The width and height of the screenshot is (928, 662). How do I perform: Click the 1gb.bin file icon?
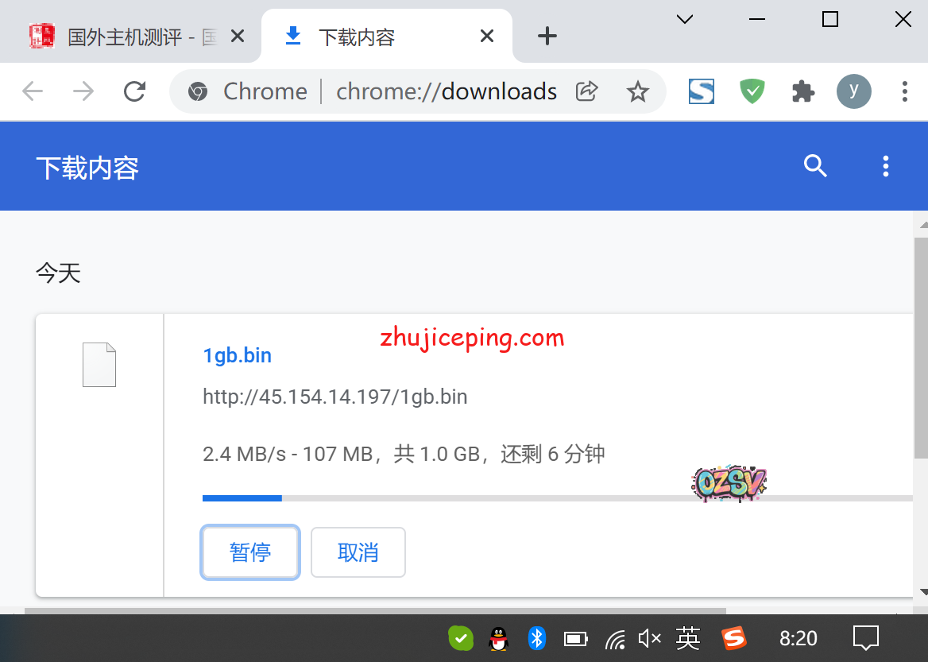pyautogui.click(x=99, y=365)
